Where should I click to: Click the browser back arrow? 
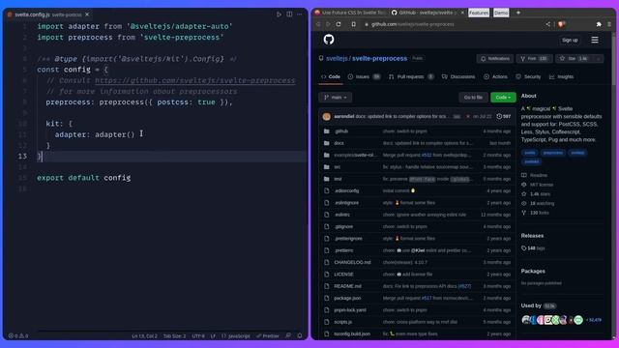[x=318, y=24]
